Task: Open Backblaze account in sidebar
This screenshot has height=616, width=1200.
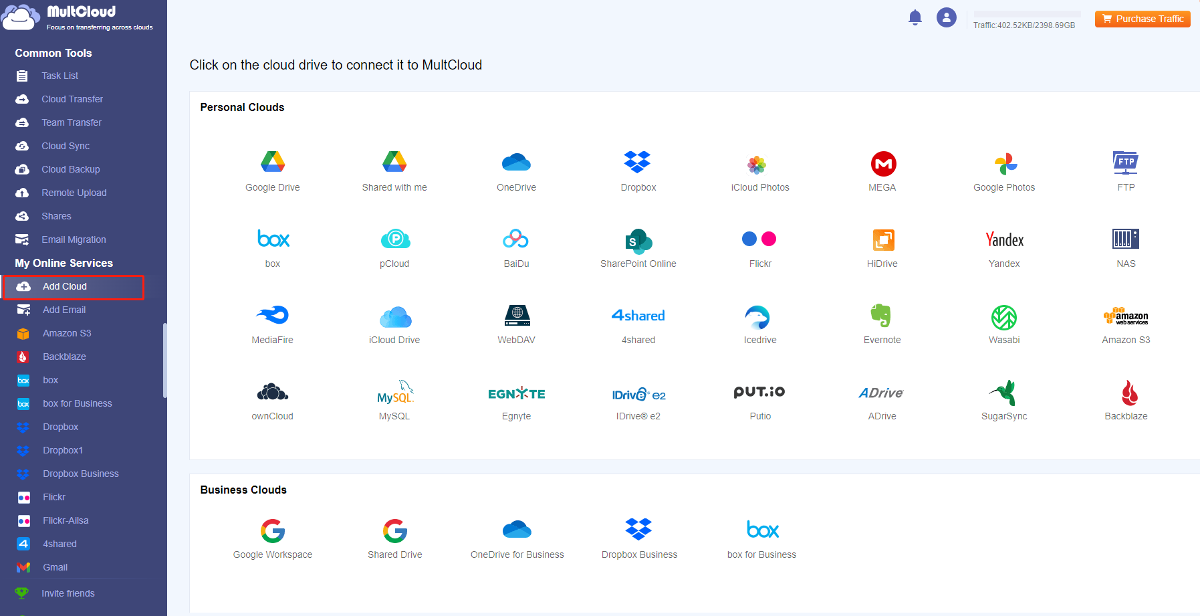Action: point(64,356)
